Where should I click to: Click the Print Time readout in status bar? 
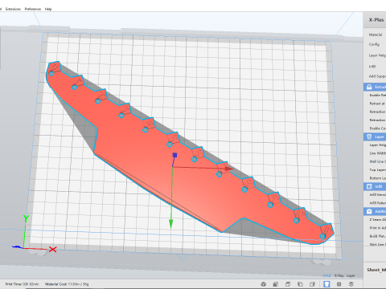point(22,284)
